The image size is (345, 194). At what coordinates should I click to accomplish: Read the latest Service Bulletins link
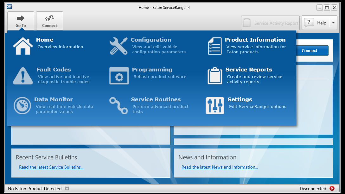pyautogui.click(x=51, y=167)
